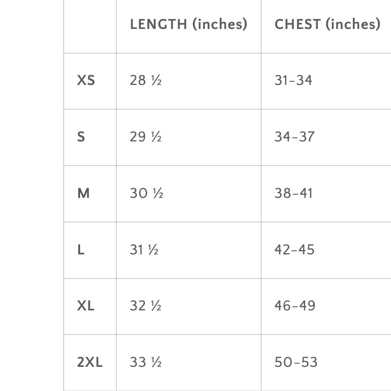This screenshot has height=391, width=391.
Task: Click the 28 ½ length value
Action: [x=145, y=81]
